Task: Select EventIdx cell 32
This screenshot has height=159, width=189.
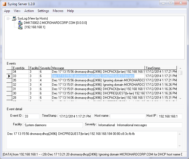Action: [x=21, y=85]
